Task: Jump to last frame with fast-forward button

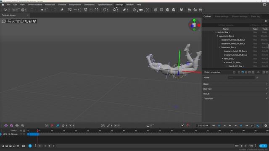Action: click(247, 126)
